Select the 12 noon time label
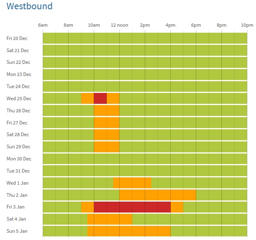Viewport: 256px width, 240px height. [x=119, y=25]
